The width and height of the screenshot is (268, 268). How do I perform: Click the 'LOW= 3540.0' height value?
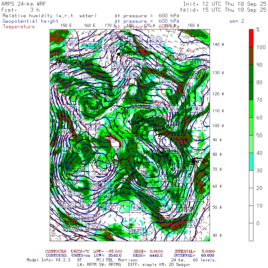point(107,255)
